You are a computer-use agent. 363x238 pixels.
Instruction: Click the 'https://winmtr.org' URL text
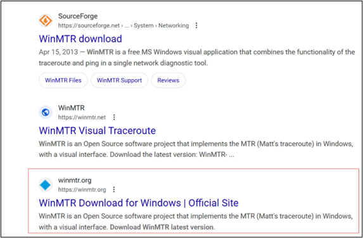tap(82, 190)
